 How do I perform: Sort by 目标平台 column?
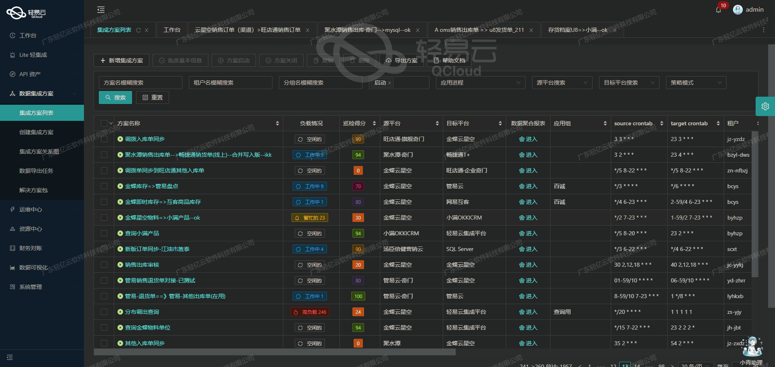(500, 123)
